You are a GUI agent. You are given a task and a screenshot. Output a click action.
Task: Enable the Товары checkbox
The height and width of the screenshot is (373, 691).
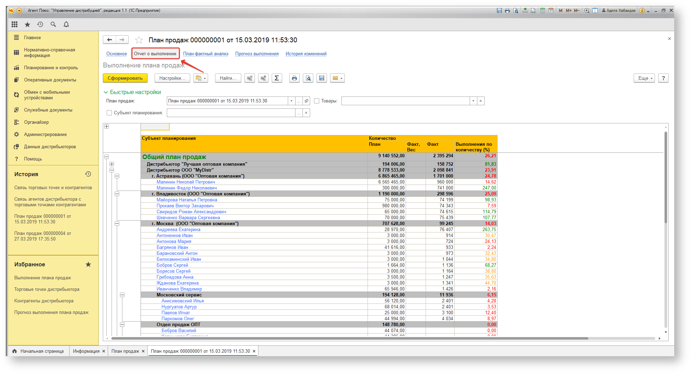coord(317,101)
